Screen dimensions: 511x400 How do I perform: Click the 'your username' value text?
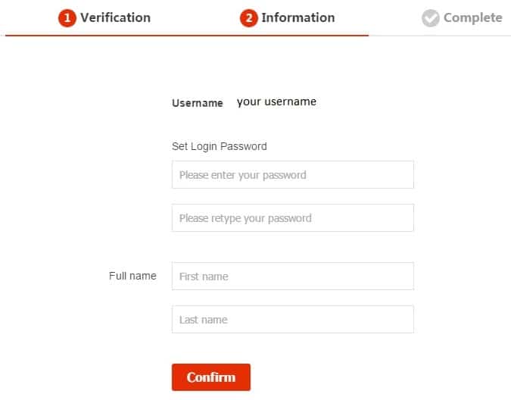click(x=276, y=102)
